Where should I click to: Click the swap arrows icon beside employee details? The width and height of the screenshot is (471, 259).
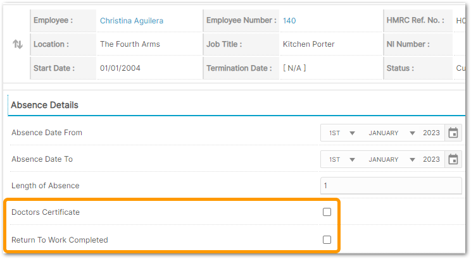[x=18, y=44]
